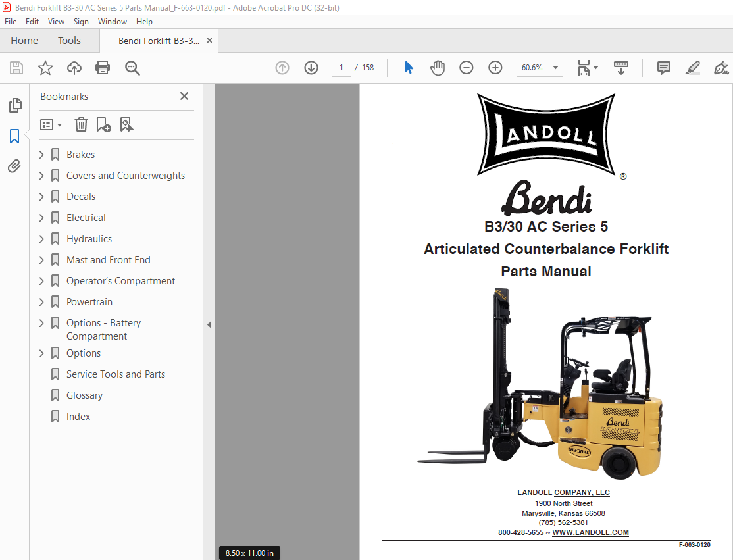Jump to the Index bookmark

pyautogui.click(x=78, y=416)
